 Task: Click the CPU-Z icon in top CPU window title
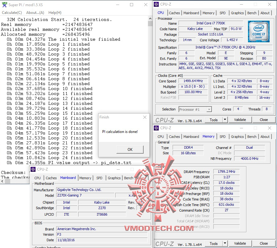[x=156, y=4]
